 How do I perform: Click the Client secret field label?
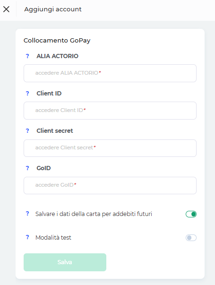point(55,131)
